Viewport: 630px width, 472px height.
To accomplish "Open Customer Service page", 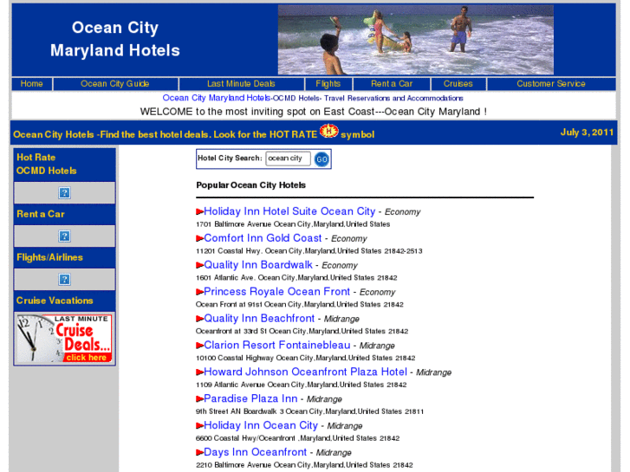I will point(551,83).
